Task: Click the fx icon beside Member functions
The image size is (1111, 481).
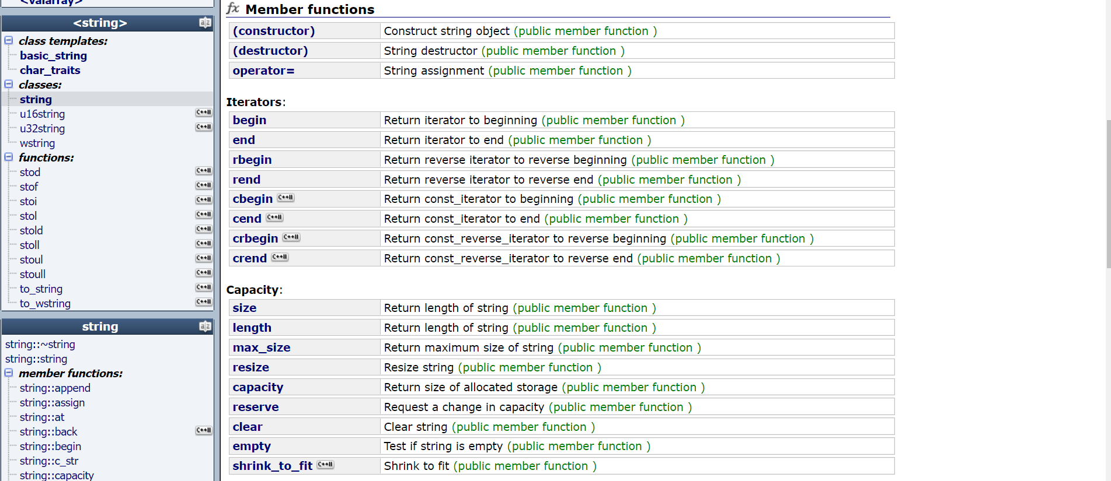Action: [233, 8]
